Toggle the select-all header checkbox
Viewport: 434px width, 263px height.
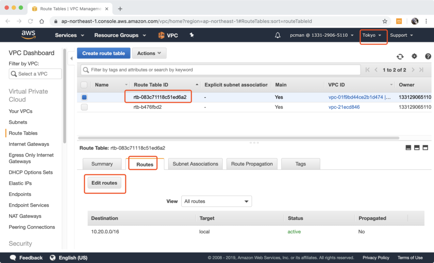point(84,85)
